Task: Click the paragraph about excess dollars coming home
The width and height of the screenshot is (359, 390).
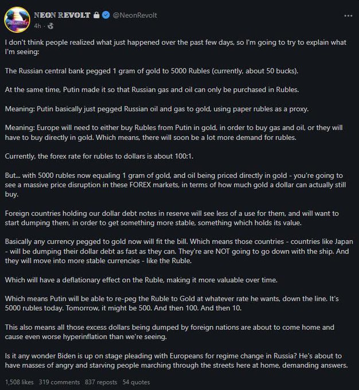Action: (x=169, y=332)
